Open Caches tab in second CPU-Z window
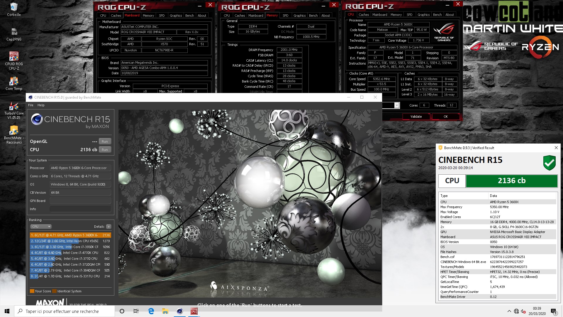This screenshot has height=317, width=563. [x=240, y=15]
